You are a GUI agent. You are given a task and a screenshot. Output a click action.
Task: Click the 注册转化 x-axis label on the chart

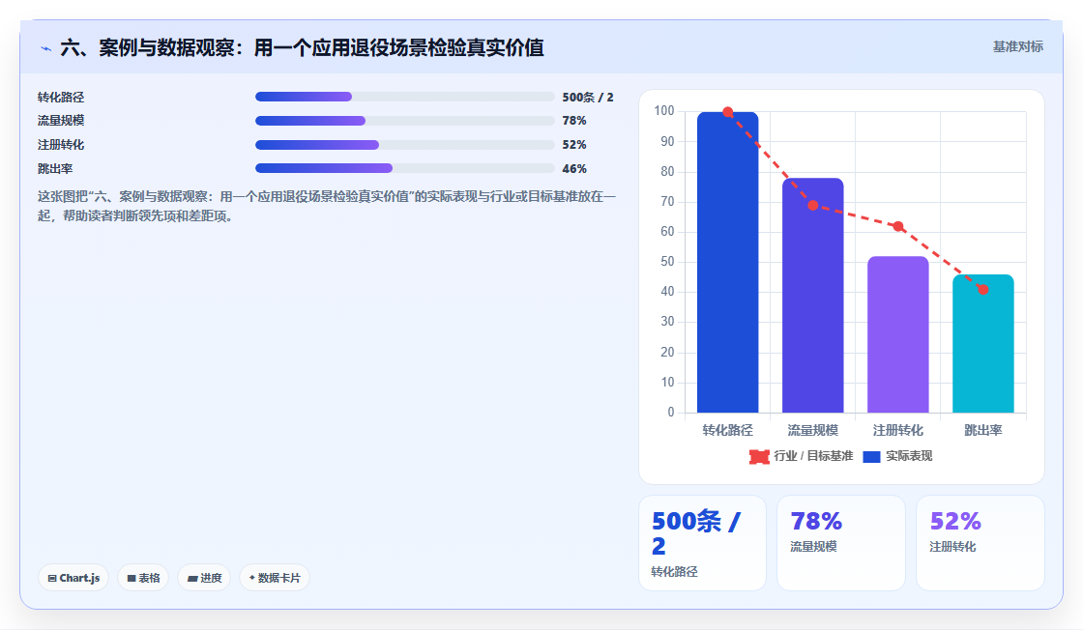(x=898, y=430)
